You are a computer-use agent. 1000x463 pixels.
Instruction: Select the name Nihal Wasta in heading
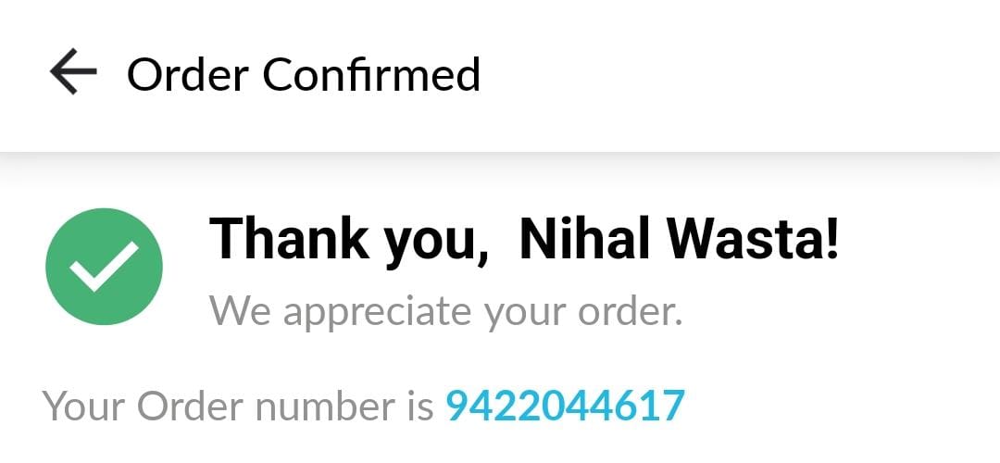[680, 239]
